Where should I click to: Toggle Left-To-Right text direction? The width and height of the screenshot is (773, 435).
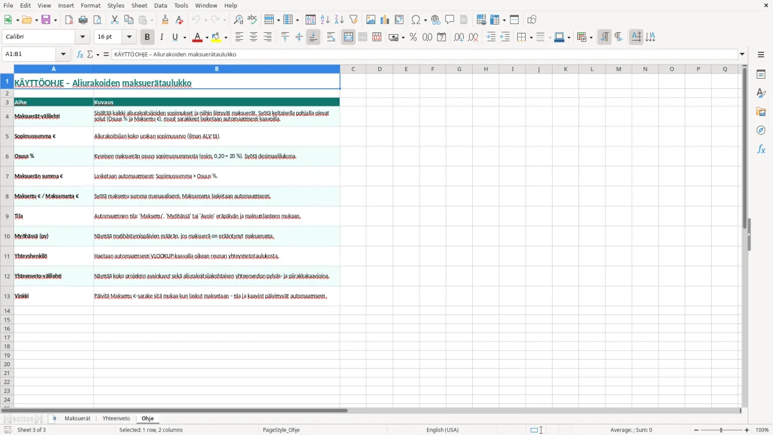pos(604,37)
